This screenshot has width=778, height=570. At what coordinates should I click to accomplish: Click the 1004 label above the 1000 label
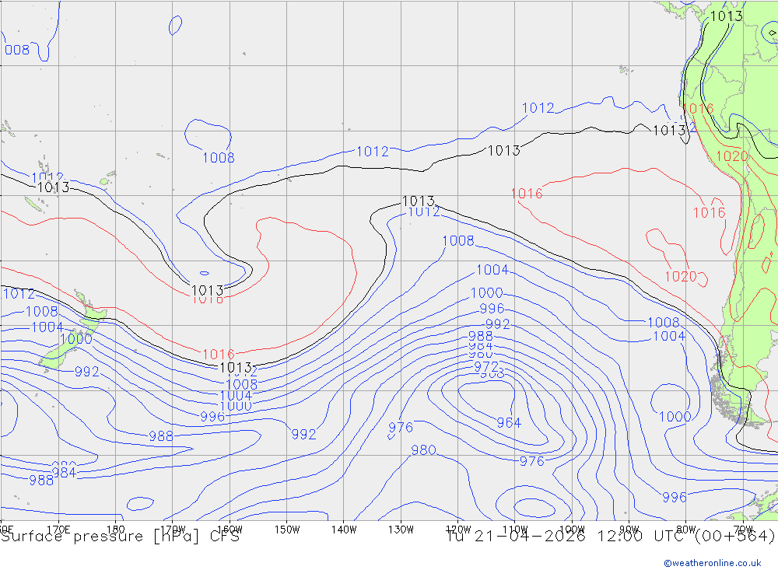(492, 270)
